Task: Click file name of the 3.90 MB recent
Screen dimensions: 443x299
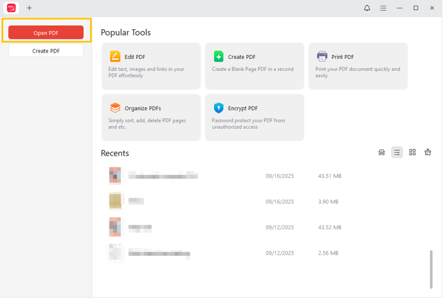Action: click(136, 201)
